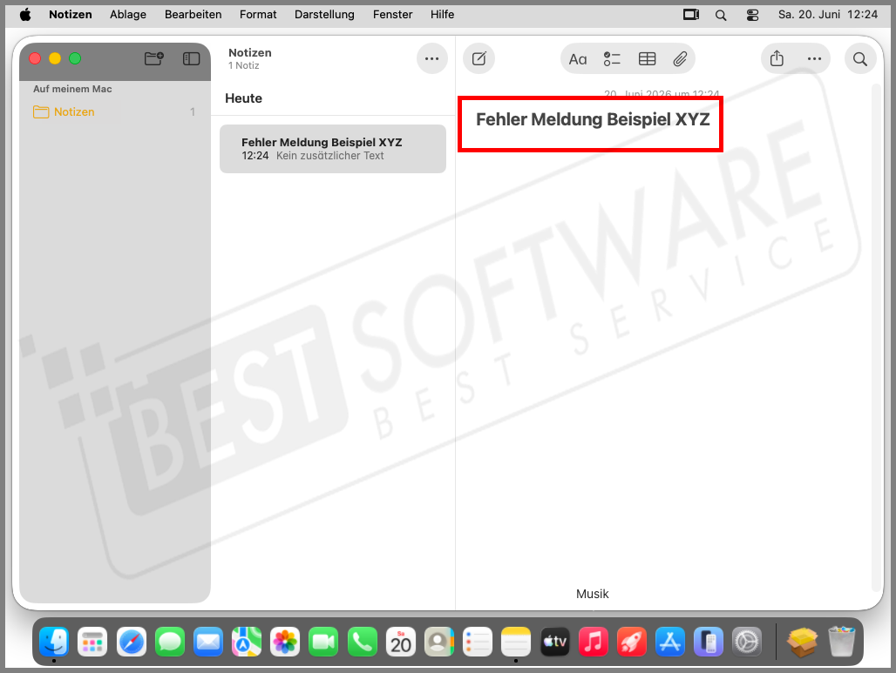Click the date and time in menu bar
Image resolution: width=896 pixels, height=673 pixels.
(x=827, y=14)
